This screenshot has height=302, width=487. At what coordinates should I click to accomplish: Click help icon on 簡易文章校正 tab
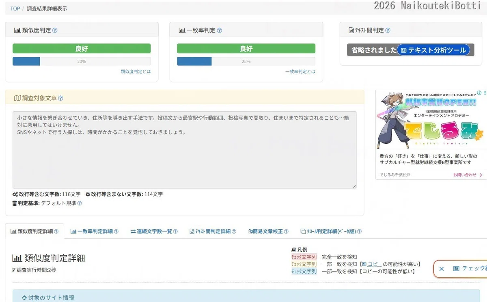[286, 232]
